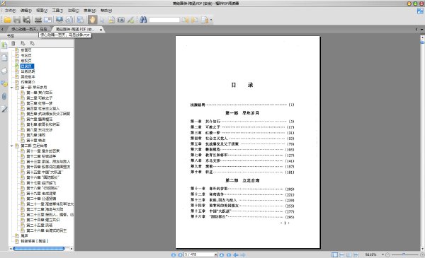Select the 版权页 bookmark

(26, 61)
